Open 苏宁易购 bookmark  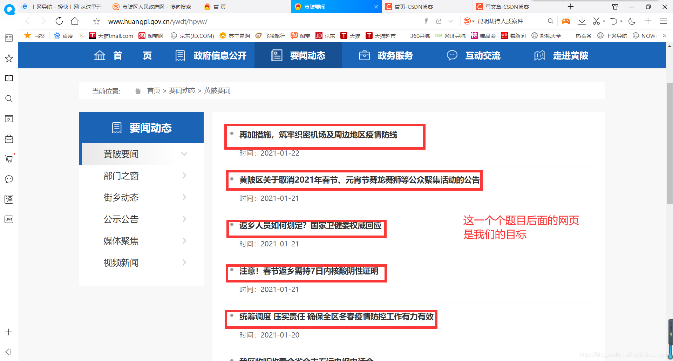(x=234, y=36)
